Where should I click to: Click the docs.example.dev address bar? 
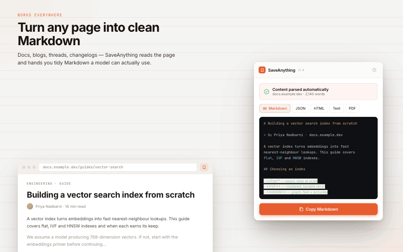pos(118,167)
